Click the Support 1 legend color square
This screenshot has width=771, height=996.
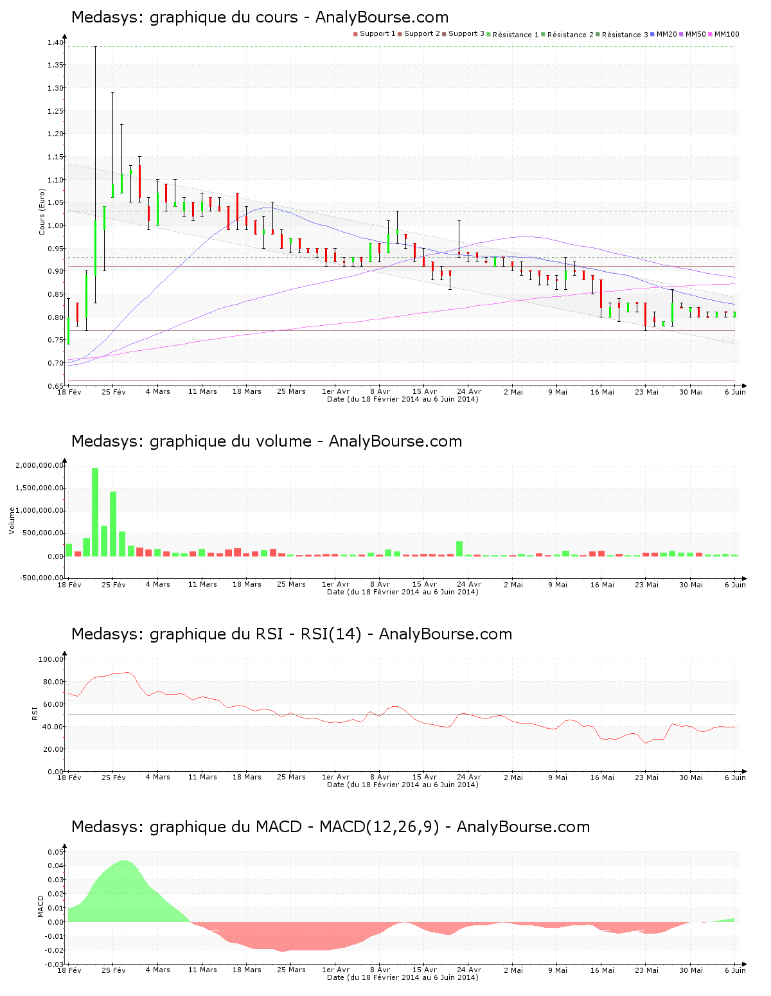coord(355,34)
